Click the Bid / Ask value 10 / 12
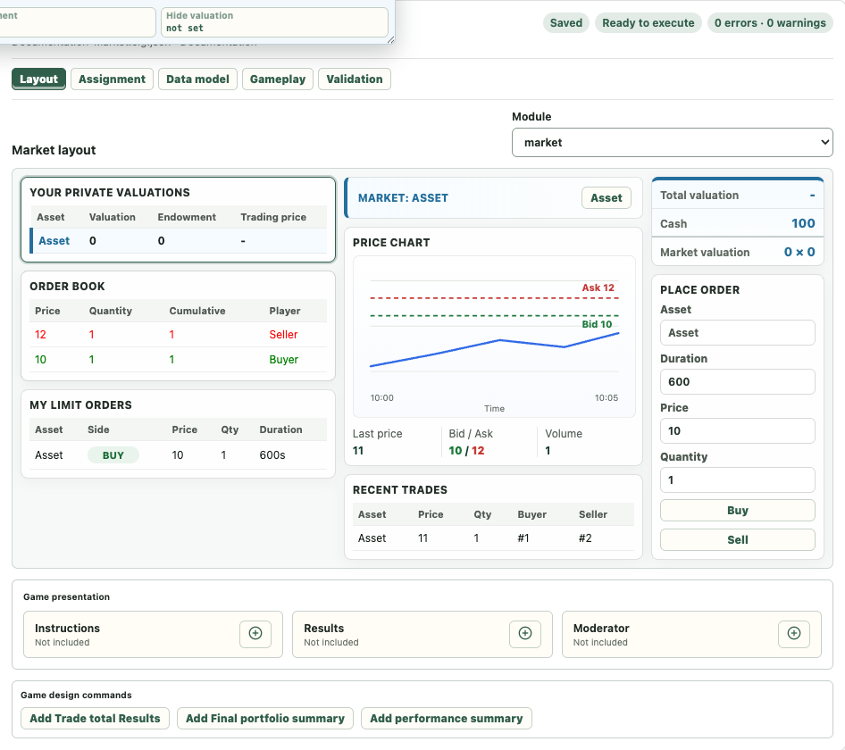The width and height of the screenshot is (845, 750). pos(466,450)
